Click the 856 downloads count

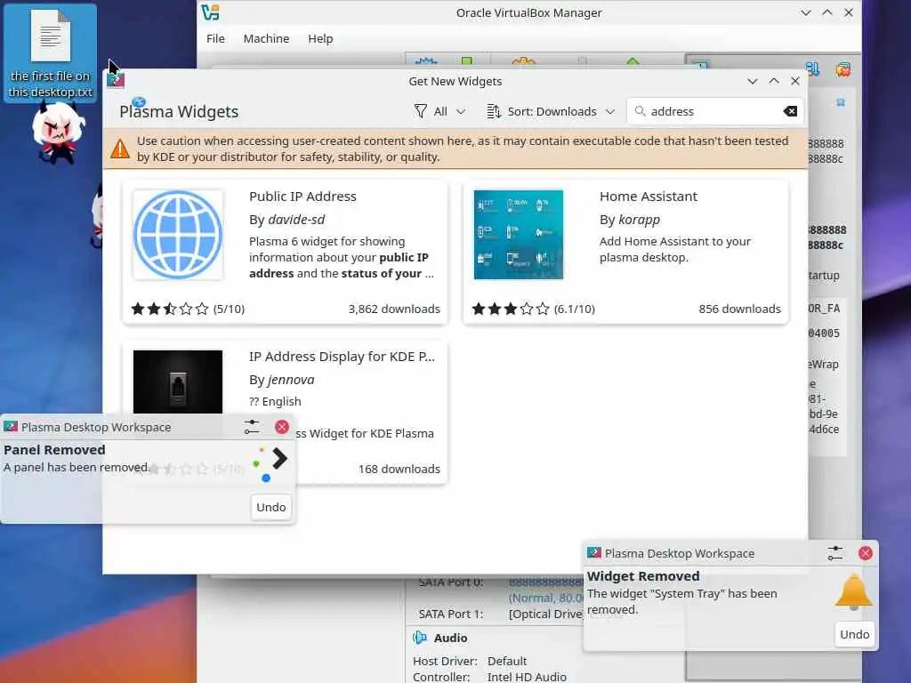tap(739, 309)
